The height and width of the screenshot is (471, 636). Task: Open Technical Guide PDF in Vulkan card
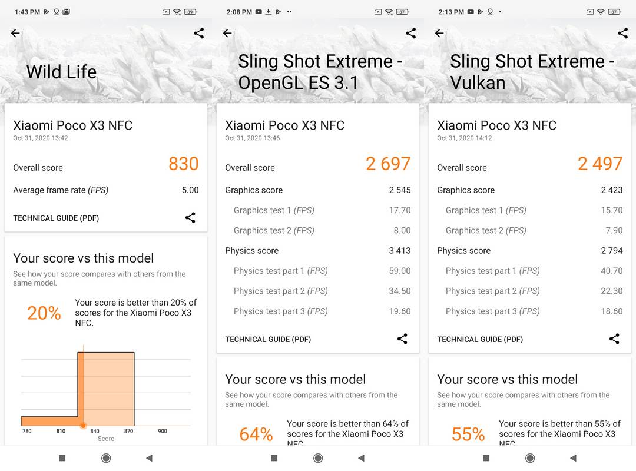[480, 340]
